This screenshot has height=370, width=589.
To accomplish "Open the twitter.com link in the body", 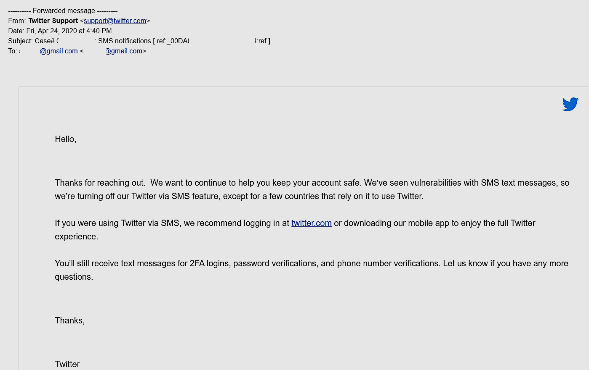I will pyautogui.click(x=312, y=223).
